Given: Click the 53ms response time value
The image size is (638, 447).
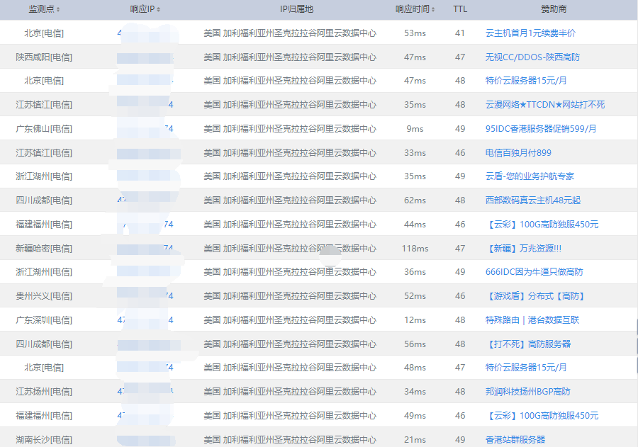Looking at the screenshot, I should 415,33.
